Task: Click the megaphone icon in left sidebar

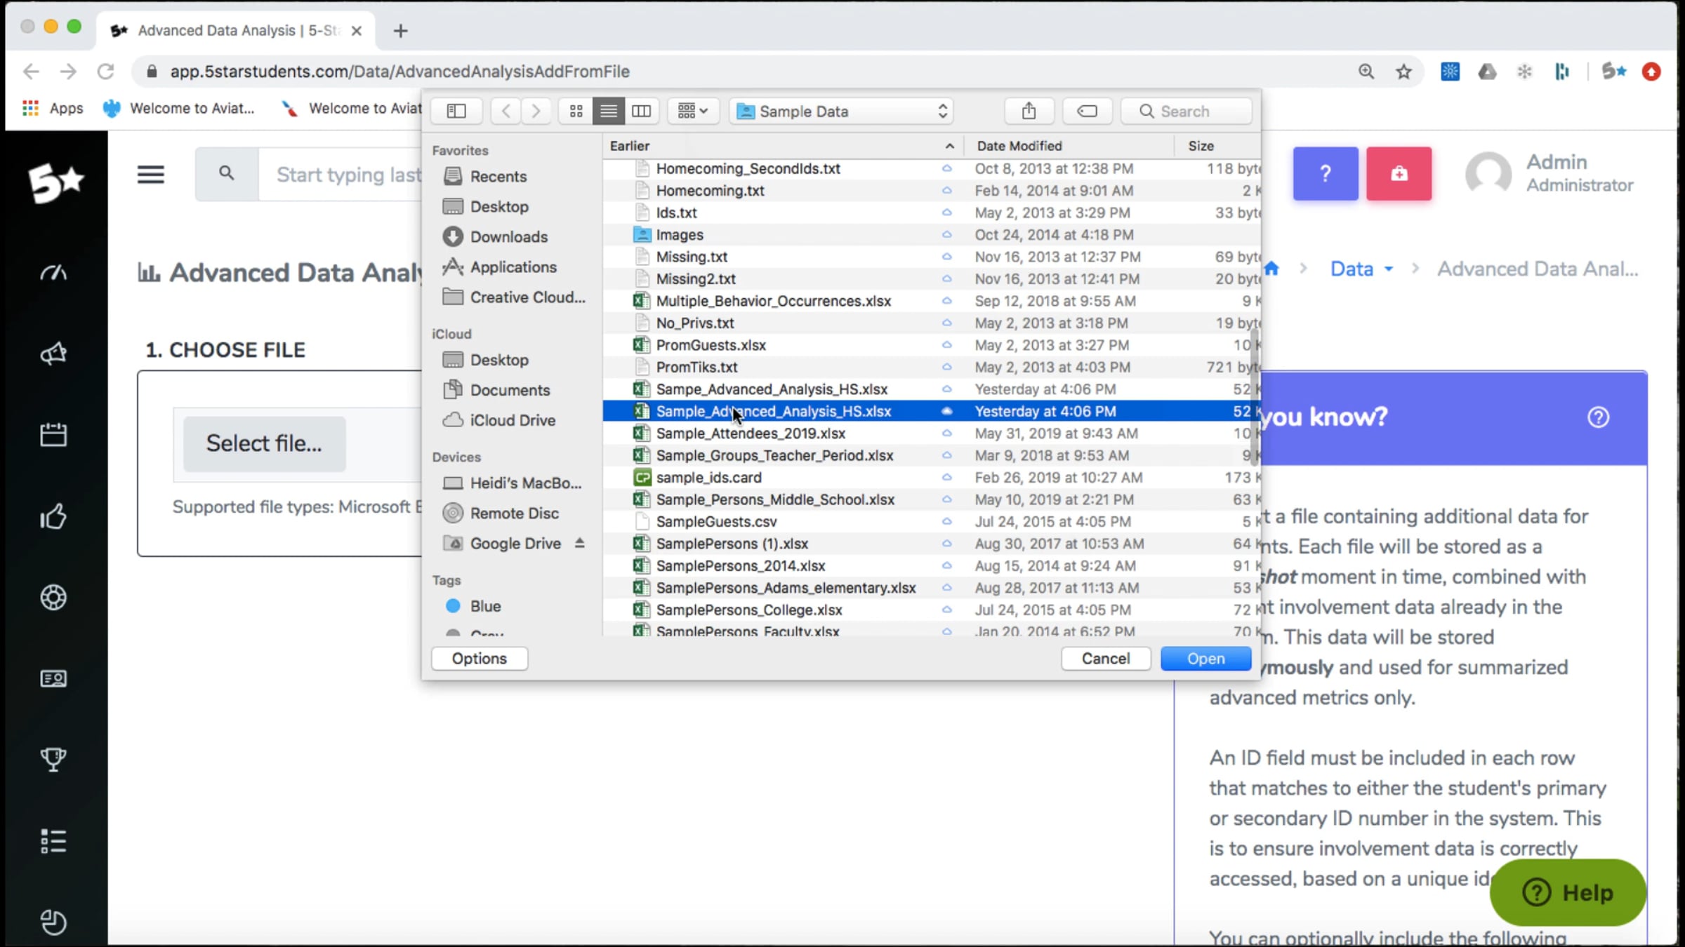Action: point(53,354)
